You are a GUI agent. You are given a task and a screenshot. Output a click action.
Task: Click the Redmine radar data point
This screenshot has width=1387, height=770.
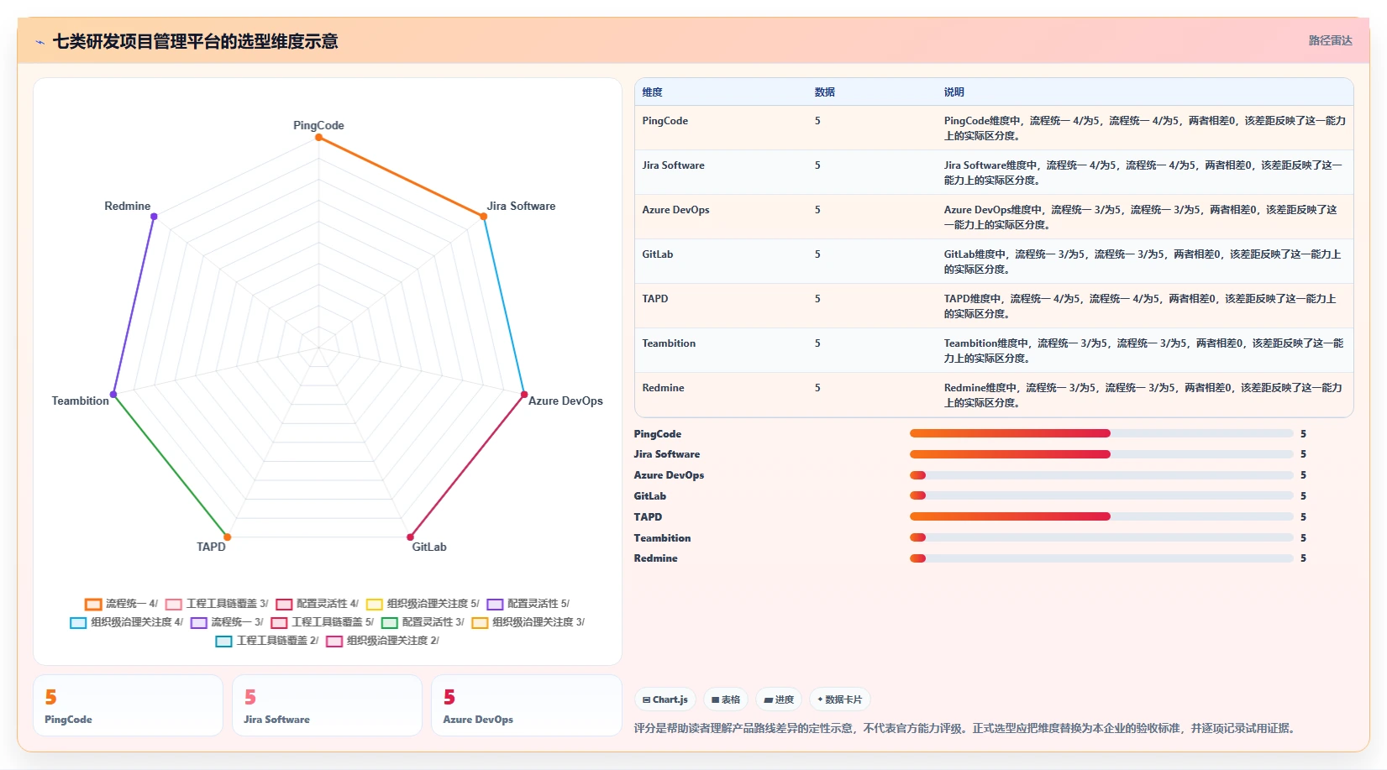[154, 216]
